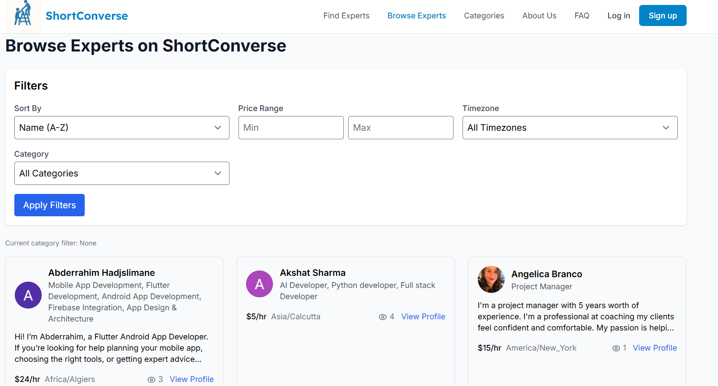The width and height of the screenshot is (718, 386).
Task: Focus the Max price input field
Action: click(x=401, y=128)
